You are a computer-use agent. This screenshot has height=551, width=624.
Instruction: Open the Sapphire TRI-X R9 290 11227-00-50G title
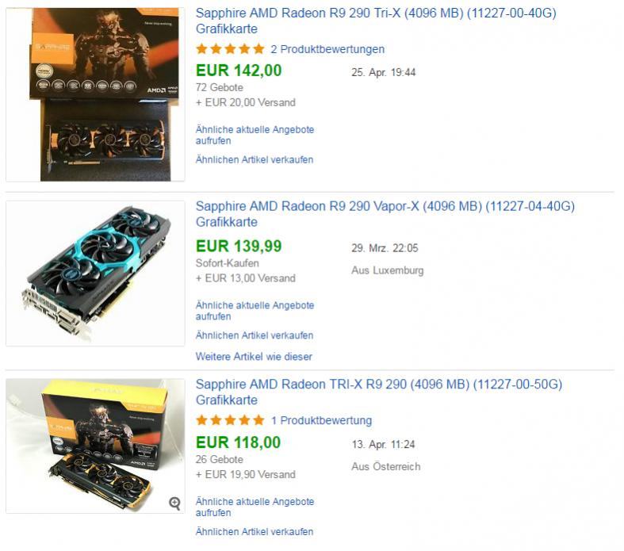point(379,392)
